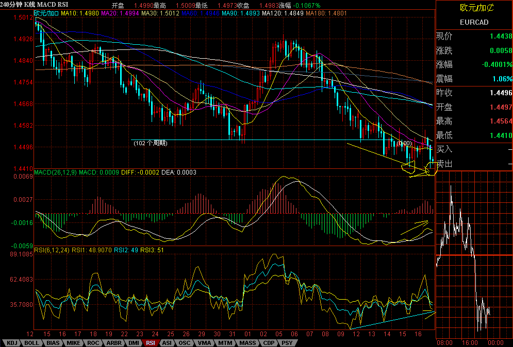Click the header 收盘 price 1.4983
This screenshot has width=513, height=347.
[269, 6]
